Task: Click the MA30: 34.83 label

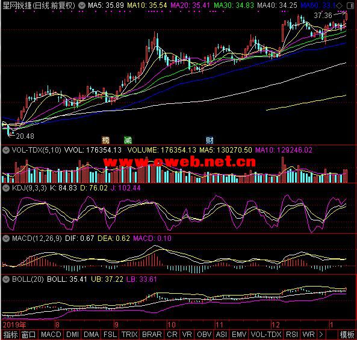Action: coord(234,5)
